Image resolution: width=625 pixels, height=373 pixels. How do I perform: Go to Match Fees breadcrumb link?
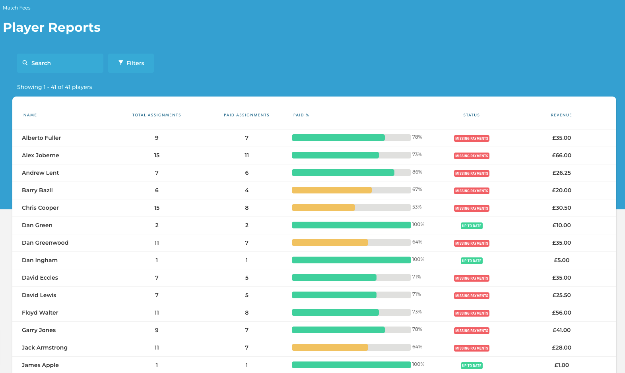pos(17,8)
